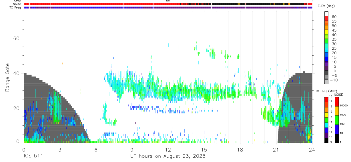Click the 'TX Freq' row label at the top
Screen dimensions: 351x162
coord(15,7)
